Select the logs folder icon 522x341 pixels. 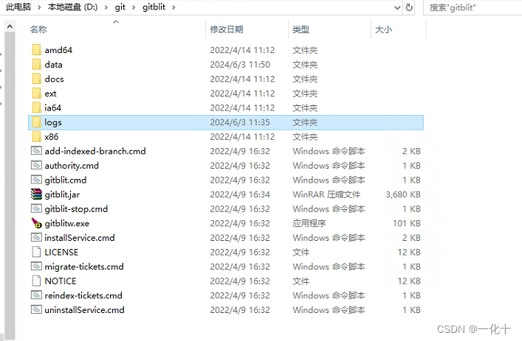coord(37,122)
